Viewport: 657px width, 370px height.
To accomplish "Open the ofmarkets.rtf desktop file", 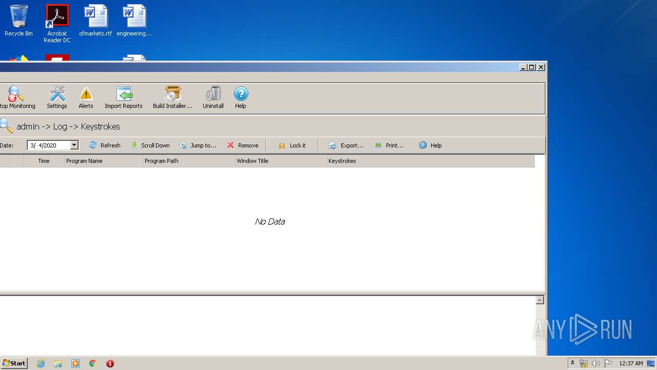I will click(x=95, y=21).
